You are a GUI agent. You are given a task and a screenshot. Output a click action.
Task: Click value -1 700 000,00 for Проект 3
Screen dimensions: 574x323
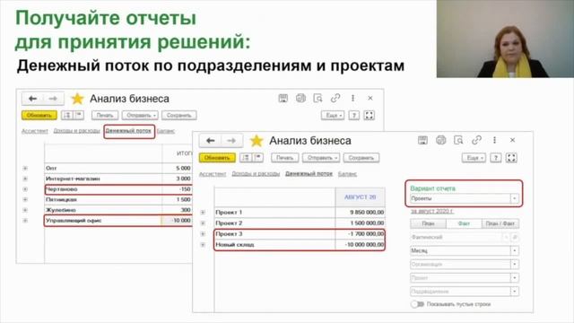[x=366, y=233]
